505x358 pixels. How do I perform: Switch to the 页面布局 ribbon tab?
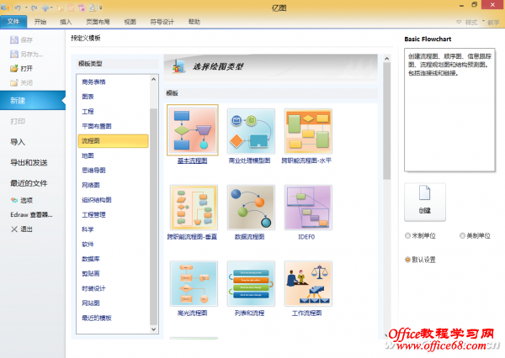pyautogui.click(x=98, y=22)
